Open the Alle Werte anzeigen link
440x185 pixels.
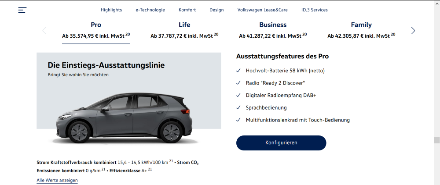point(57,180)
